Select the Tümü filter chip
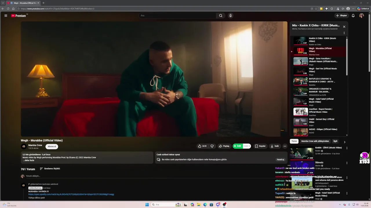Screen dimensions: 371x208 (294, 141)
